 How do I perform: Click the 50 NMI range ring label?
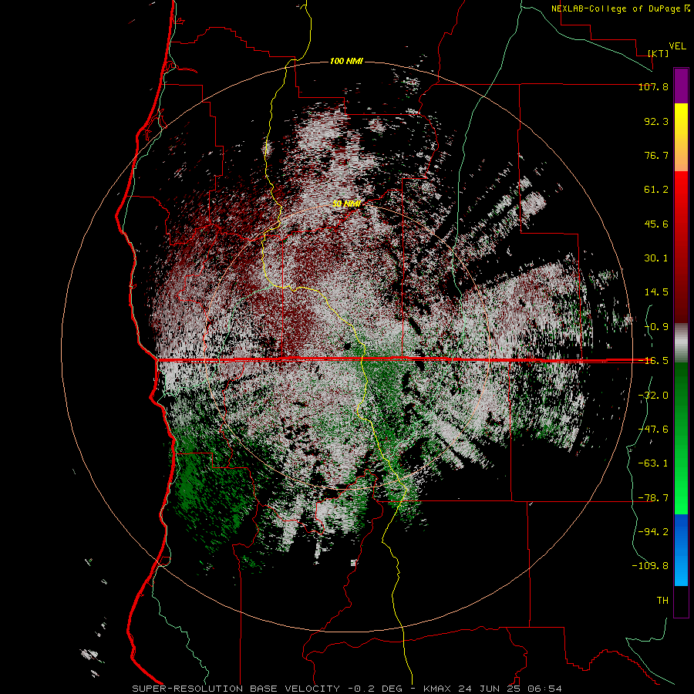(346, 204)
